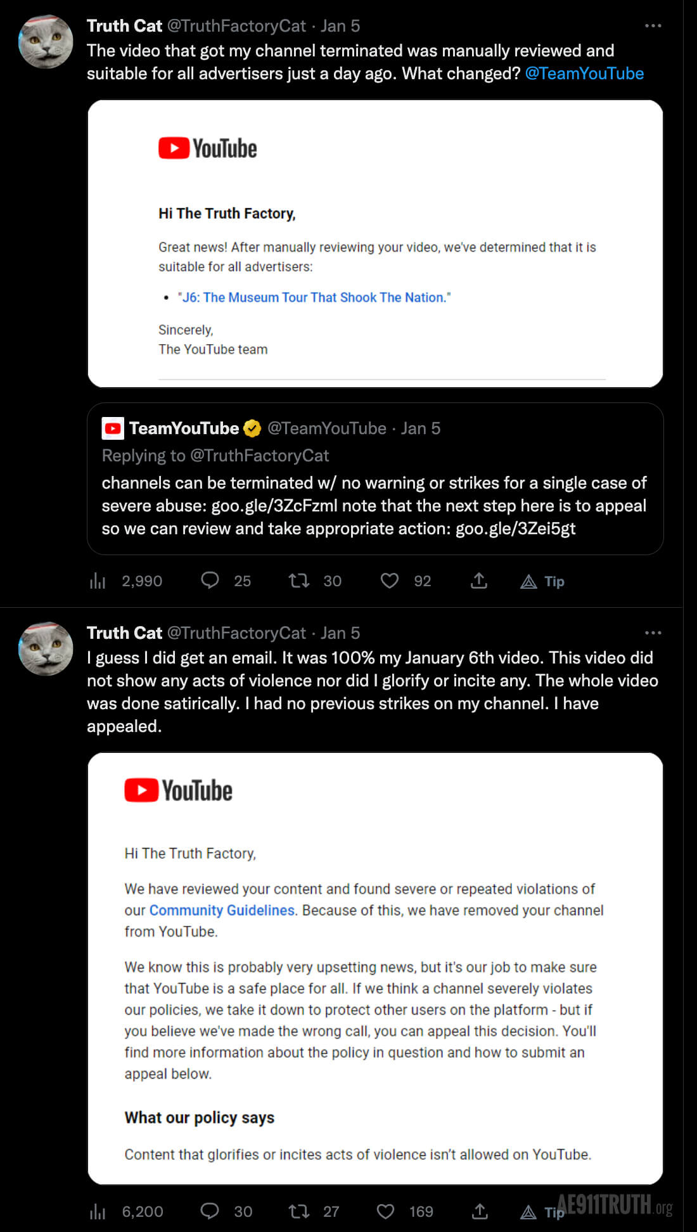697x1232 pixels.
Task: Open more options on first tweet
Action: 653,26
